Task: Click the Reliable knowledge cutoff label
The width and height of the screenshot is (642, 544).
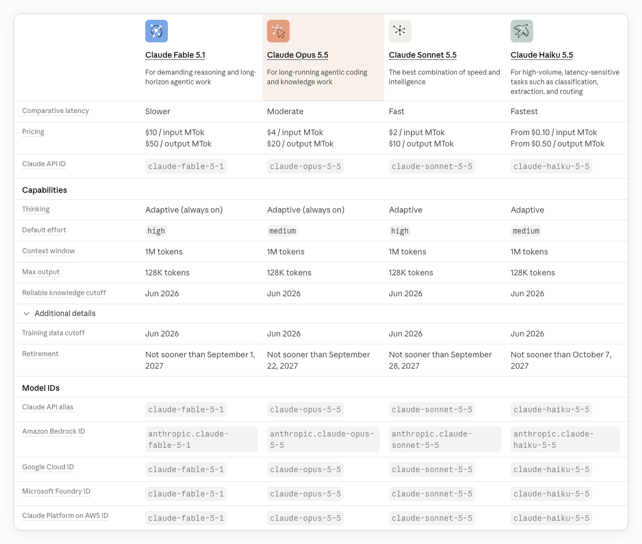Action: point(64,292)
